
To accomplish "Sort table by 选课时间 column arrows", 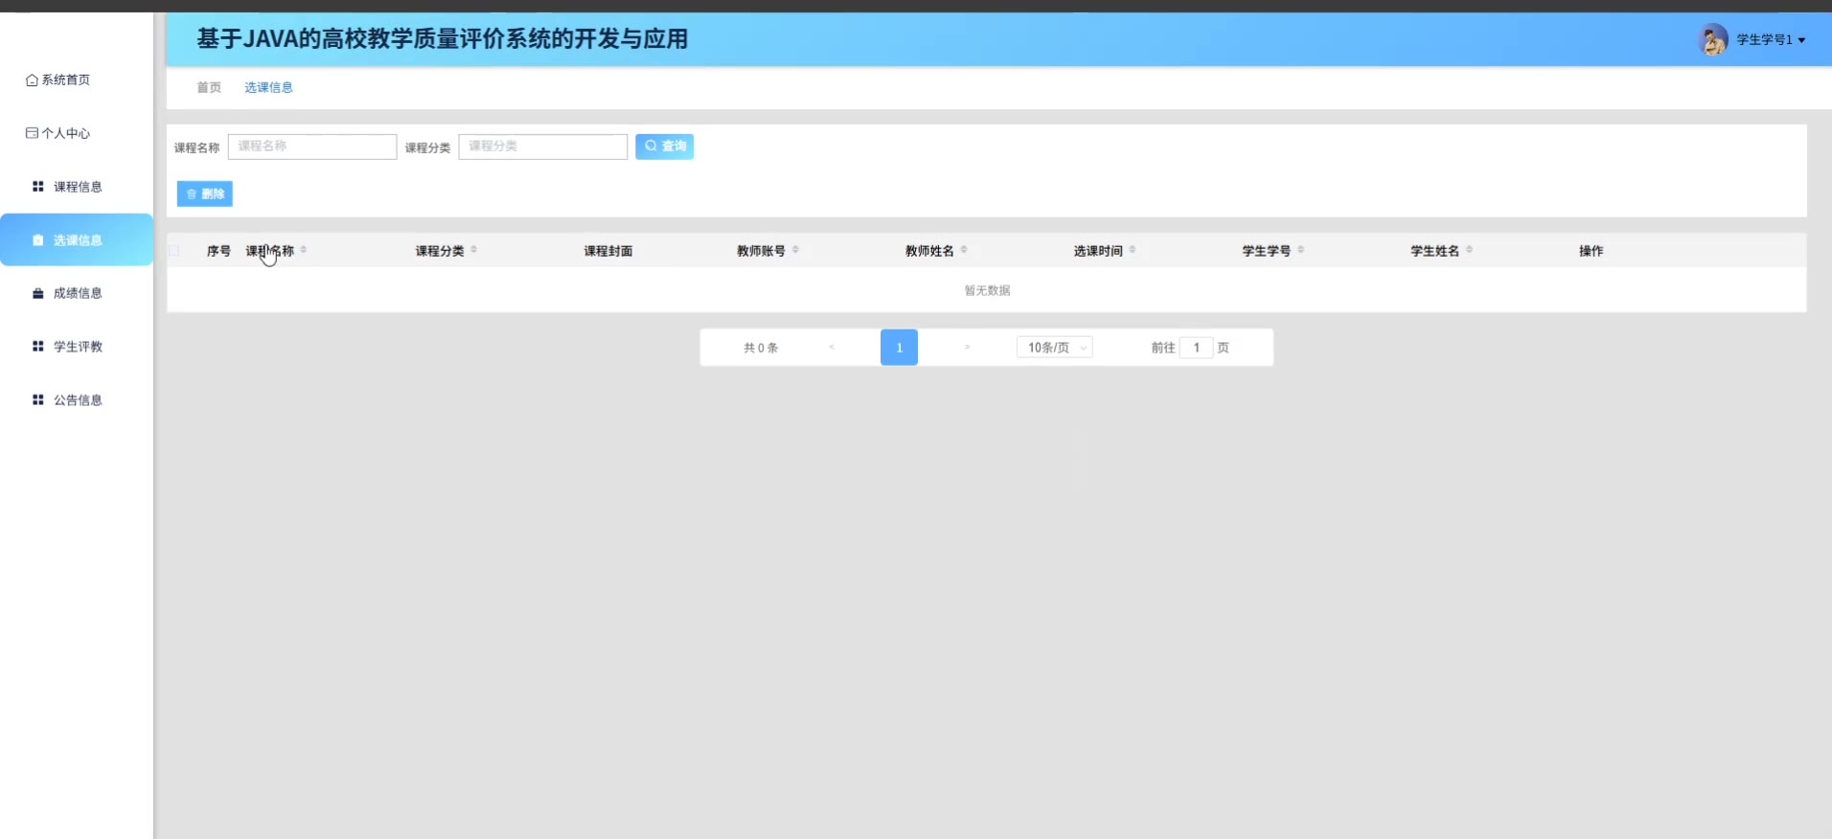I will click(x=1133, y=250).
